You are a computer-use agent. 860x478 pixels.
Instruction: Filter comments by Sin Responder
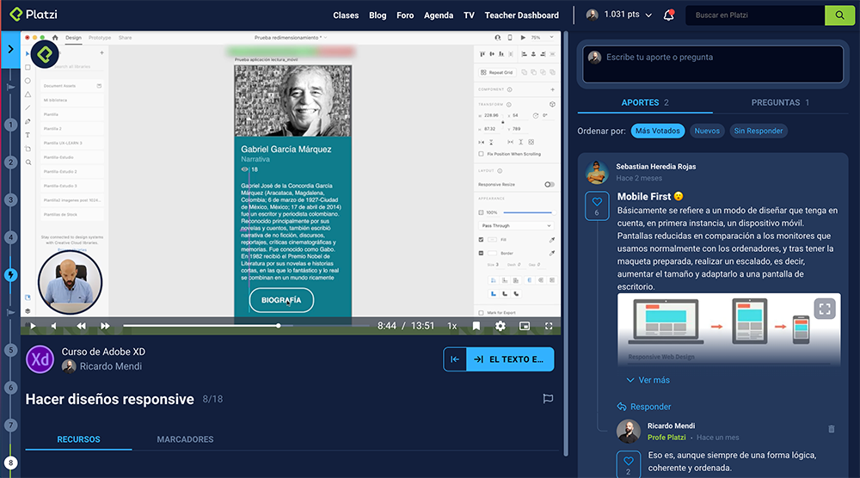[x=758, y=131]
